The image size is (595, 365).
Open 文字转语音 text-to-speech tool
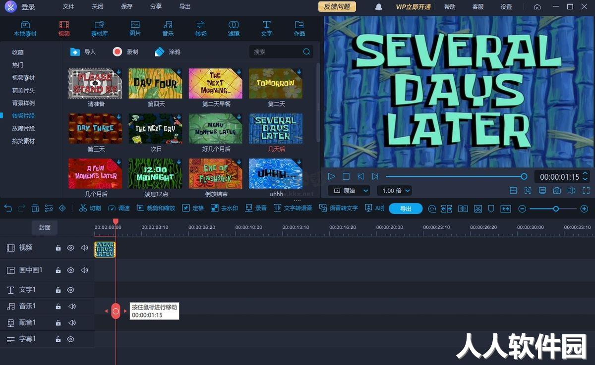pos(293,209)
